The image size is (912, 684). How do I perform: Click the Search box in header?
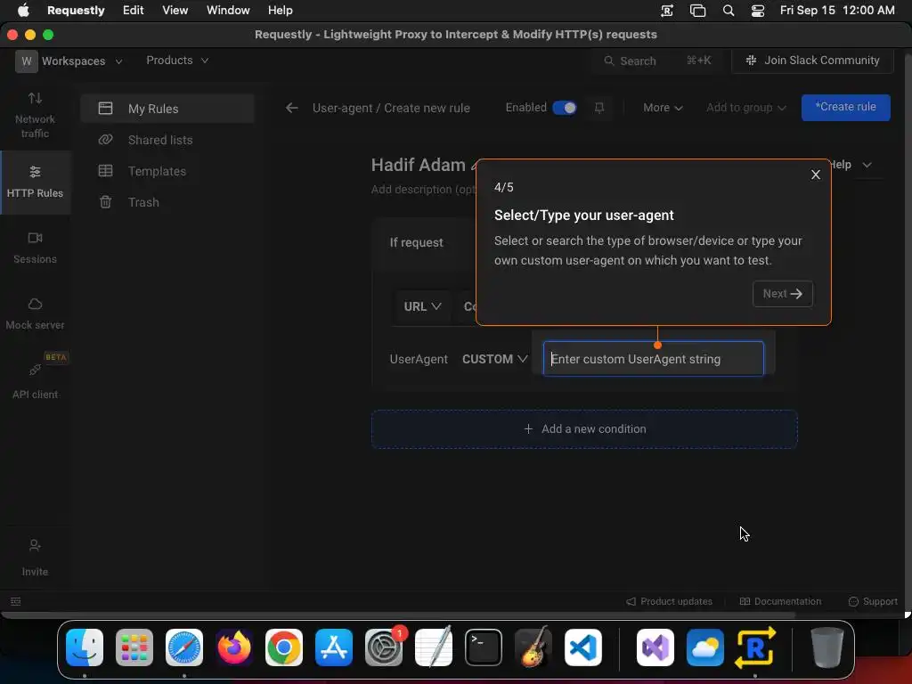point(657,61)
